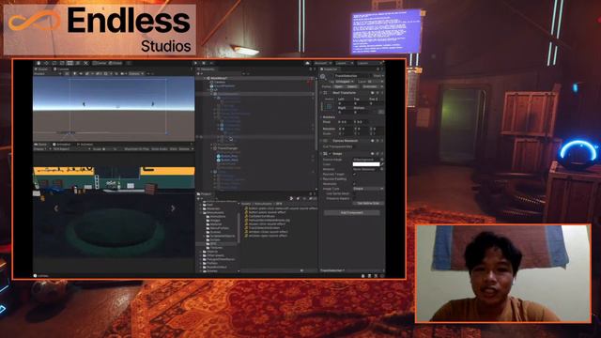This screenshot has height=338, width=601.
Task: Switch to the Game tab
Action: pyautogui.click(x=41, y=145)
